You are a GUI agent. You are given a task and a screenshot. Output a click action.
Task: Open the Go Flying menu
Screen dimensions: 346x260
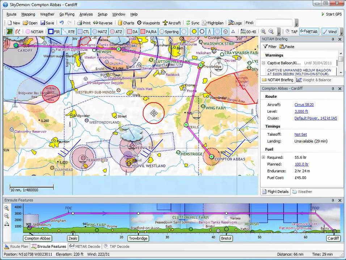[x=67, y=14]
